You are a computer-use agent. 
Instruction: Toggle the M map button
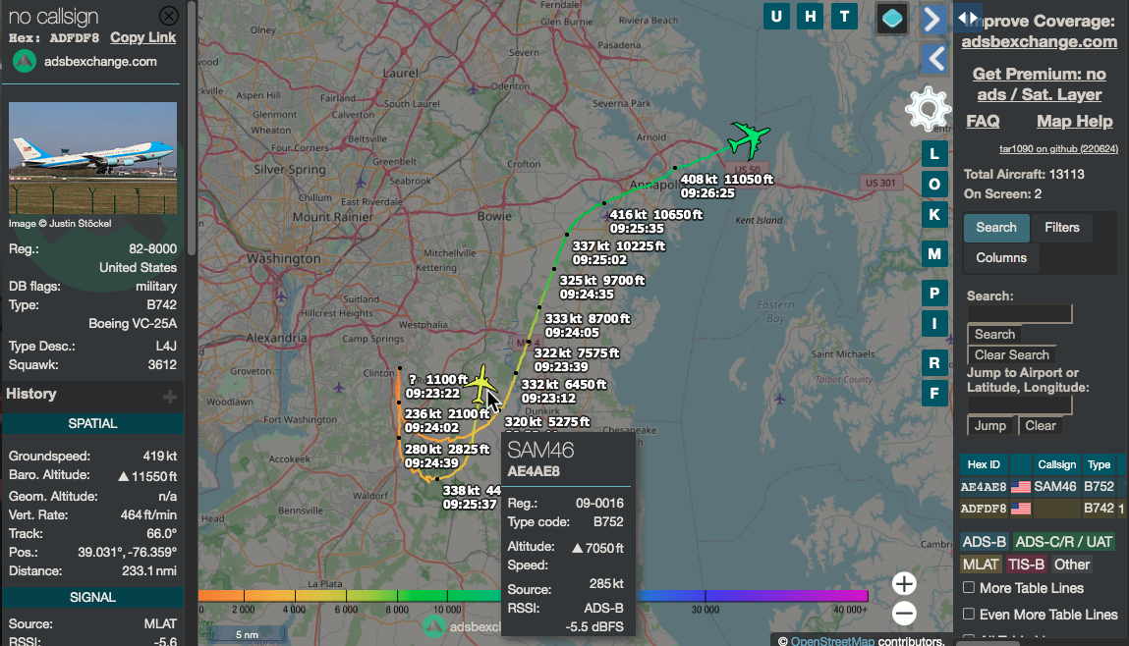[x=934, y=253]
